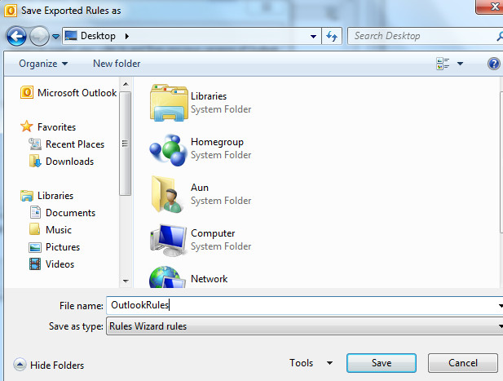Click the Aun folder name text
This screenshot has width=503, height=381.
tap(200, 188)
